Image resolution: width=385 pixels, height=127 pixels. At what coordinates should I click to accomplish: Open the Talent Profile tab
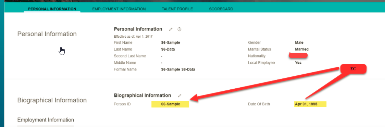coord(177,9)
